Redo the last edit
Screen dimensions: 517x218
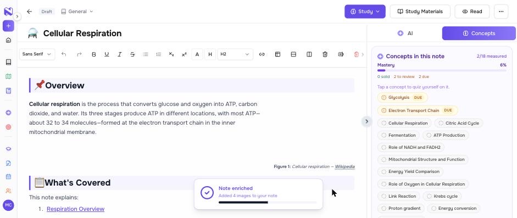point(79,54)
